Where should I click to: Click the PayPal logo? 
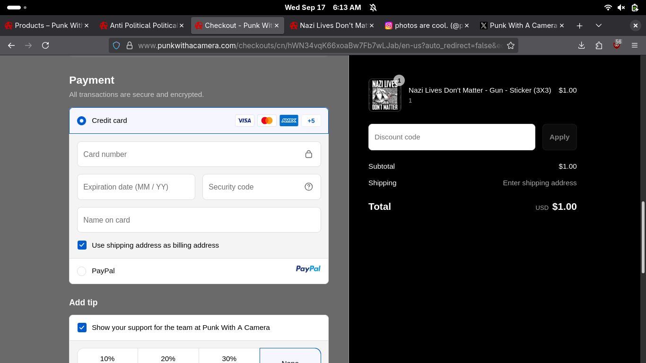click(x=308, y=269)
